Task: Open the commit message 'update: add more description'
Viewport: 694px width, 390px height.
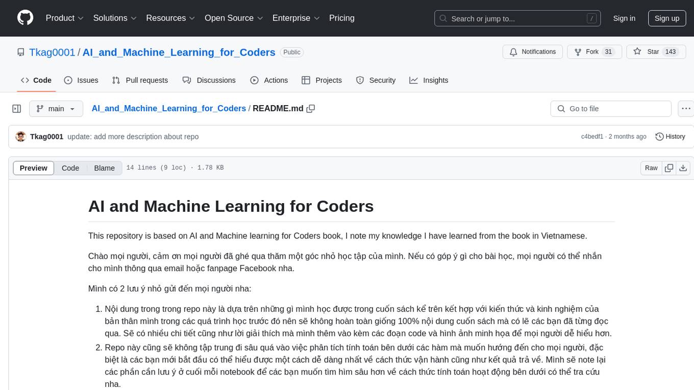Action: [133, 137]
